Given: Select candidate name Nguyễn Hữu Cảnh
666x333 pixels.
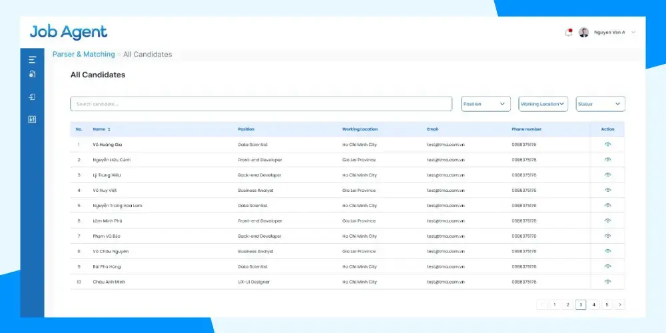Looking at the screenshot, I should (x=112, y=160).
